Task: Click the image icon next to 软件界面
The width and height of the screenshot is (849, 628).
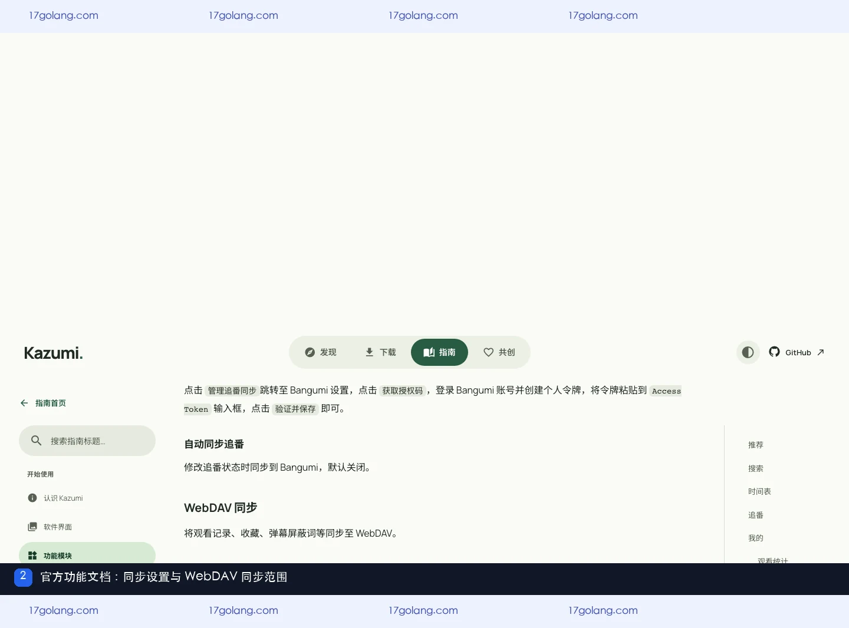Action: coord(32,527)
